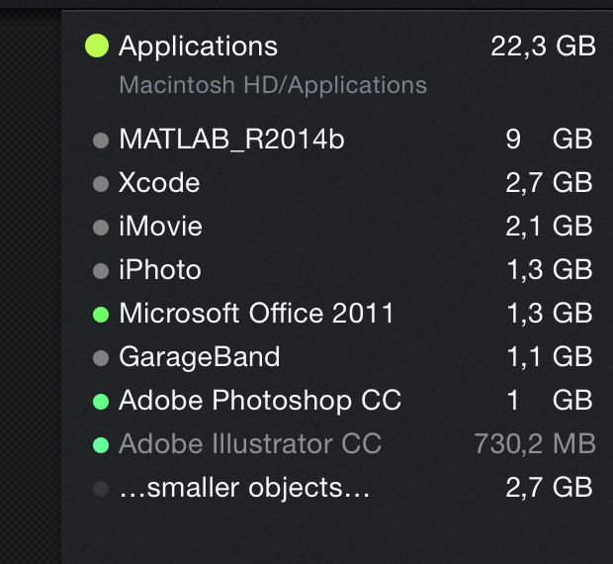613x564 pixels.
Task: Click the 2,7 GB size of Xcode
Action: click(x=549, y=183)
